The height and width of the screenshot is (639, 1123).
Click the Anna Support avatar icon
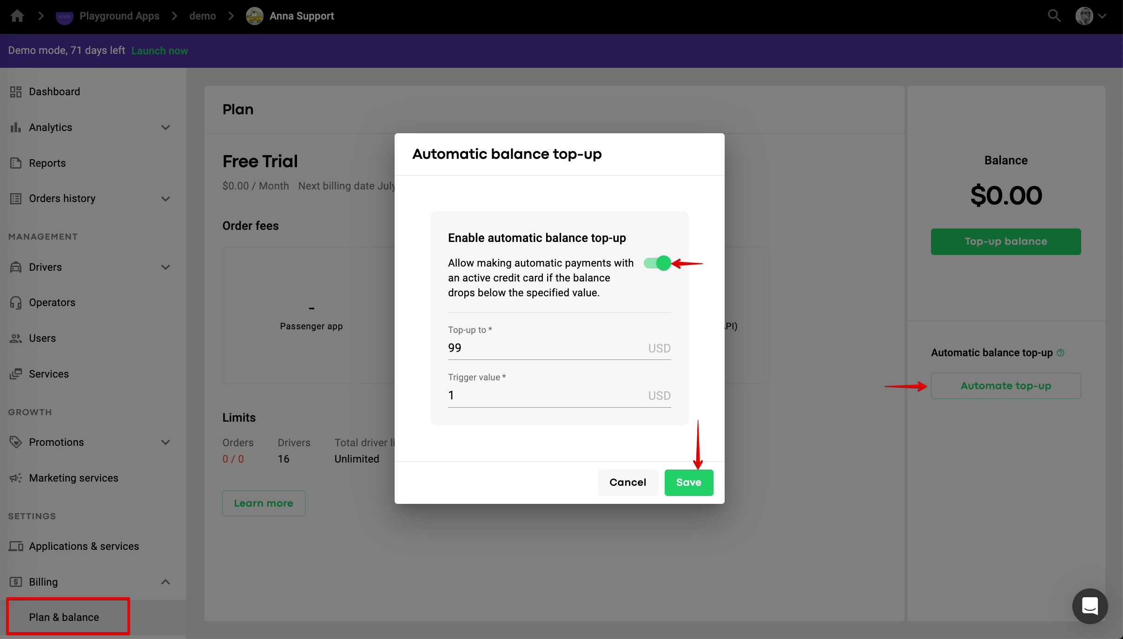(x=254, y=16)
